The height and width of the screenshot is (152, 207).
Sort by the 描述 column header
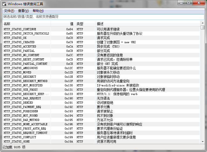point(148,24)
